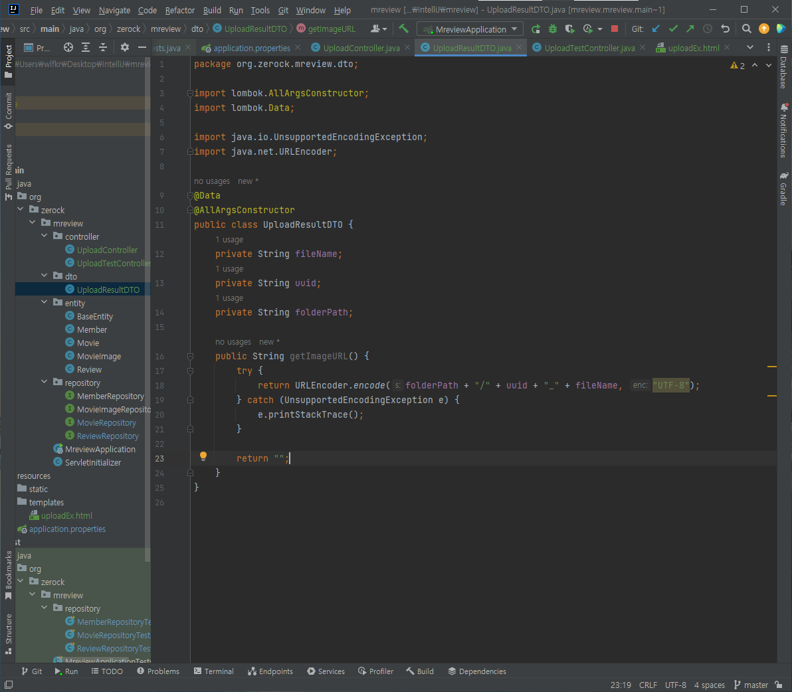Toggle read-only lock icon in status bar
Image resolution: width=792 pixels, height=692 pixels.
pos(779,685)
